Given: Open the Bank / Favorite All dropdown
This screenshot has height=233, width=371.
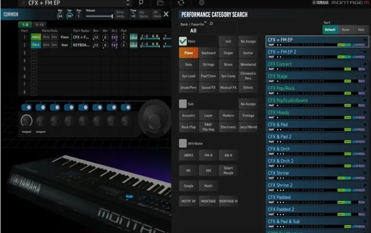Looking at the screenshot, I should (x=193, y=28).
